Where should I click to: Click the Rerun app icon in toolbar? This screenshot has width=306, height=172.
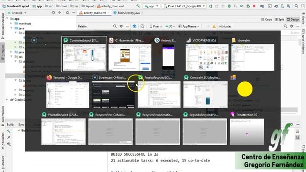pos(210,6)
